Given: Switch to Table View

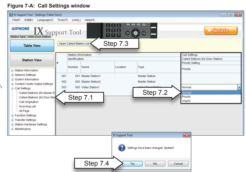Looking at the screenshot, I should [x=32, y=46].
